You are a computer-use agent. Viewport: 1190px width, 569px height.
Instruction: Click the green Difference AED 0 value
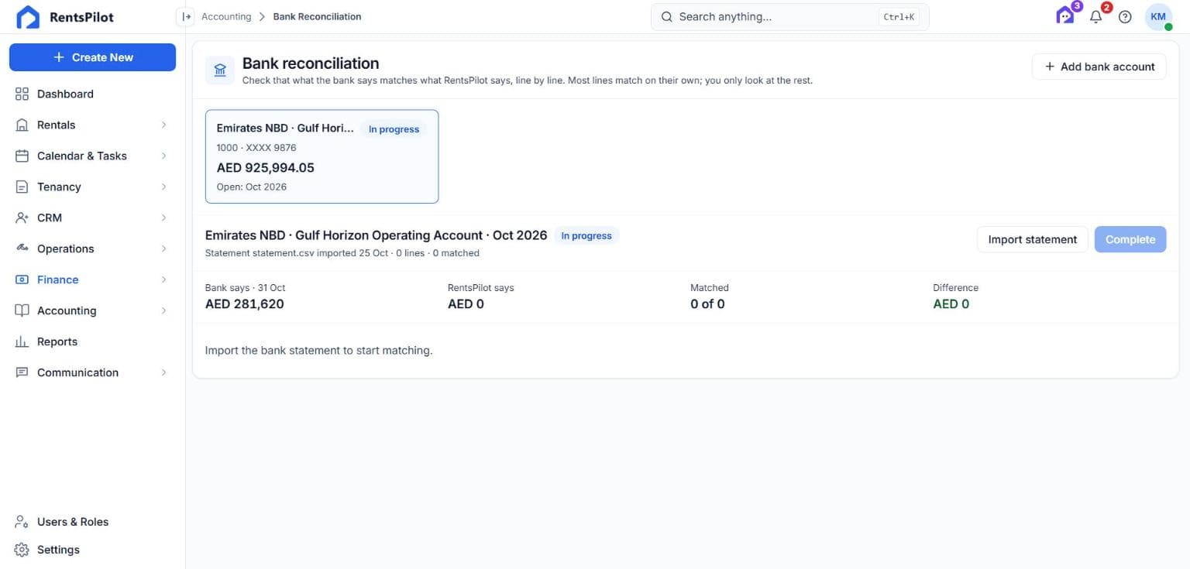tap(951, 304)
